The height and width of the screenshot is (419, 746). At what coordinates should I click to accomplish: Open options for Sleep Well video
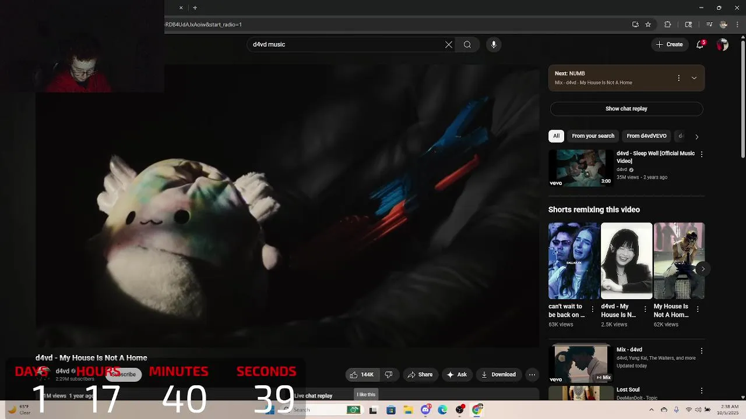pyautogui.click(x=702, y=154)
